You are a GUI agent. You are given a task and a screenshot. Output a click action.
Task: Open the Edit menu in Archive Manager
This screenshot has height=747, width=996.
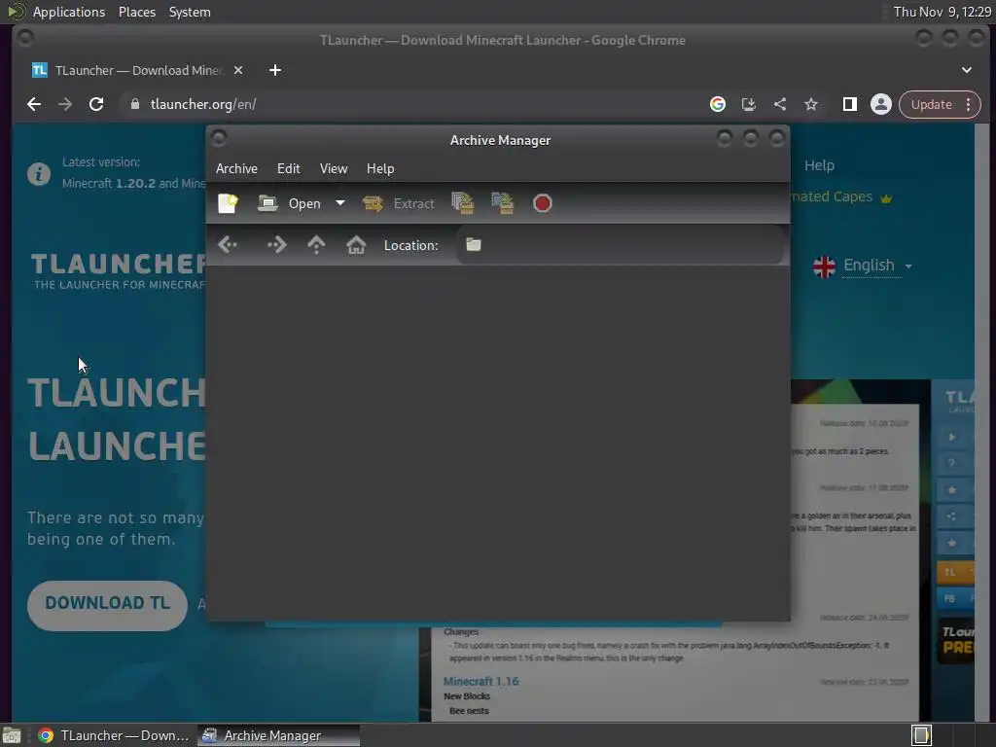click(288, 168)
